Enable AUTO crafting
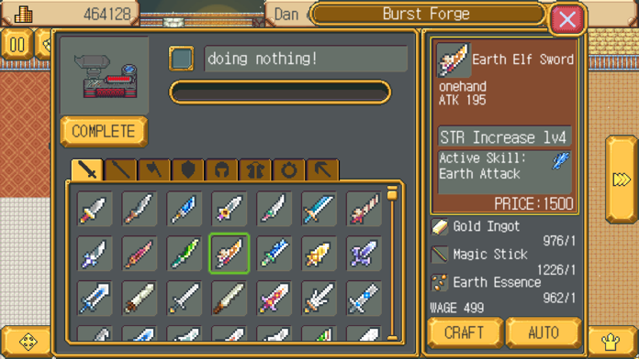This screenshot has height=359, width=639. point(544,333)
